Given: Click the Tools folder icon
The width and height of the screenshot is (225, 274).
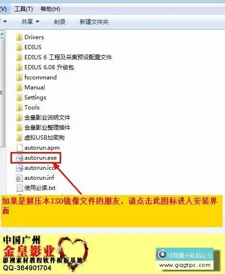Looking at the screenshot, I should click(19, 108).
